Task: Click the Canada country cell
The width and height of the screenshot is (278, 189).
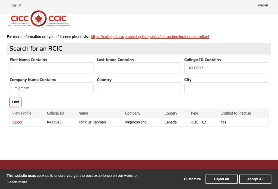Action: 170,122
